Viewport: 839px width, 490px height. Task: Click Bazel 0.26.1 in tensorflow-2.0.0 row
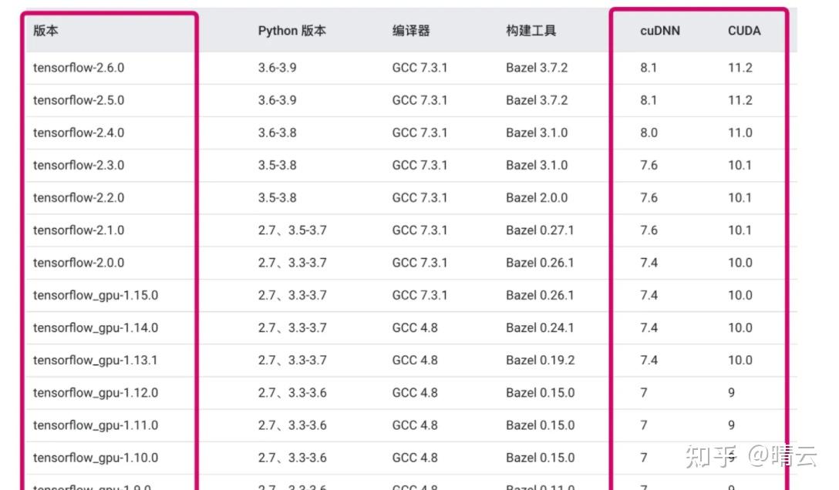click(540, 263)
